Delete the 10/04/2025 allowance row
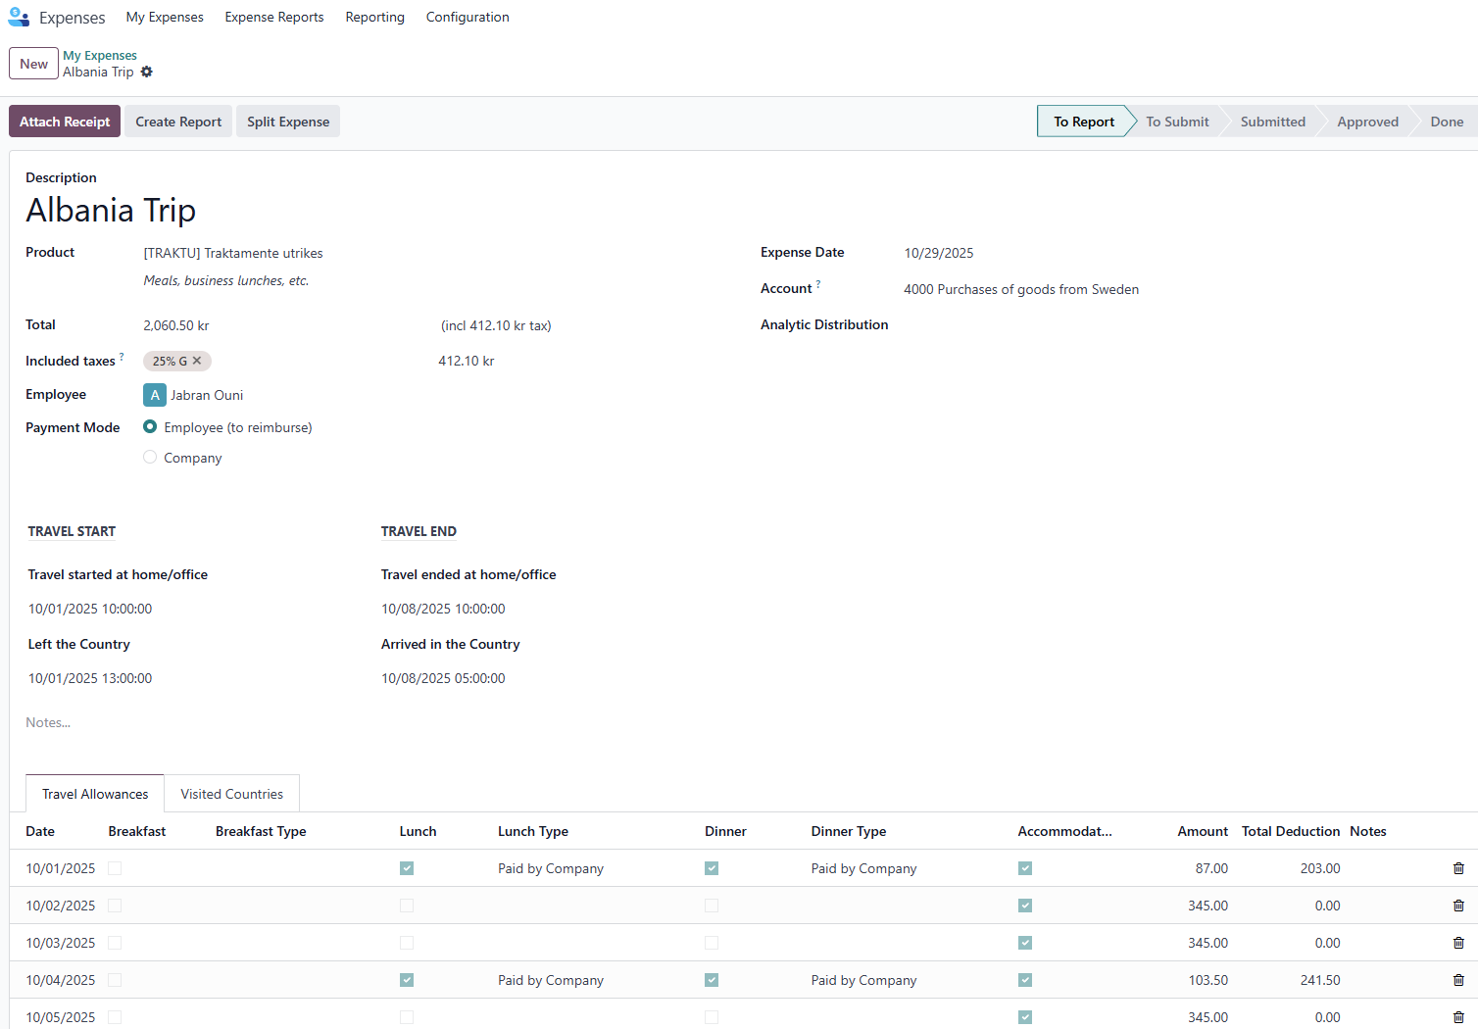 pyautogui.click(x=1457, y=980)
